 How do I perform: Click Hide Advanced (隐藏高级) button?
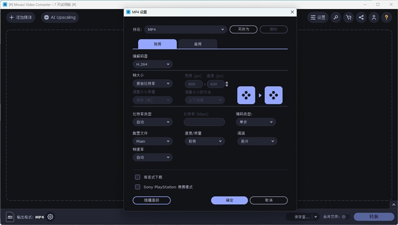click(151, 200)
